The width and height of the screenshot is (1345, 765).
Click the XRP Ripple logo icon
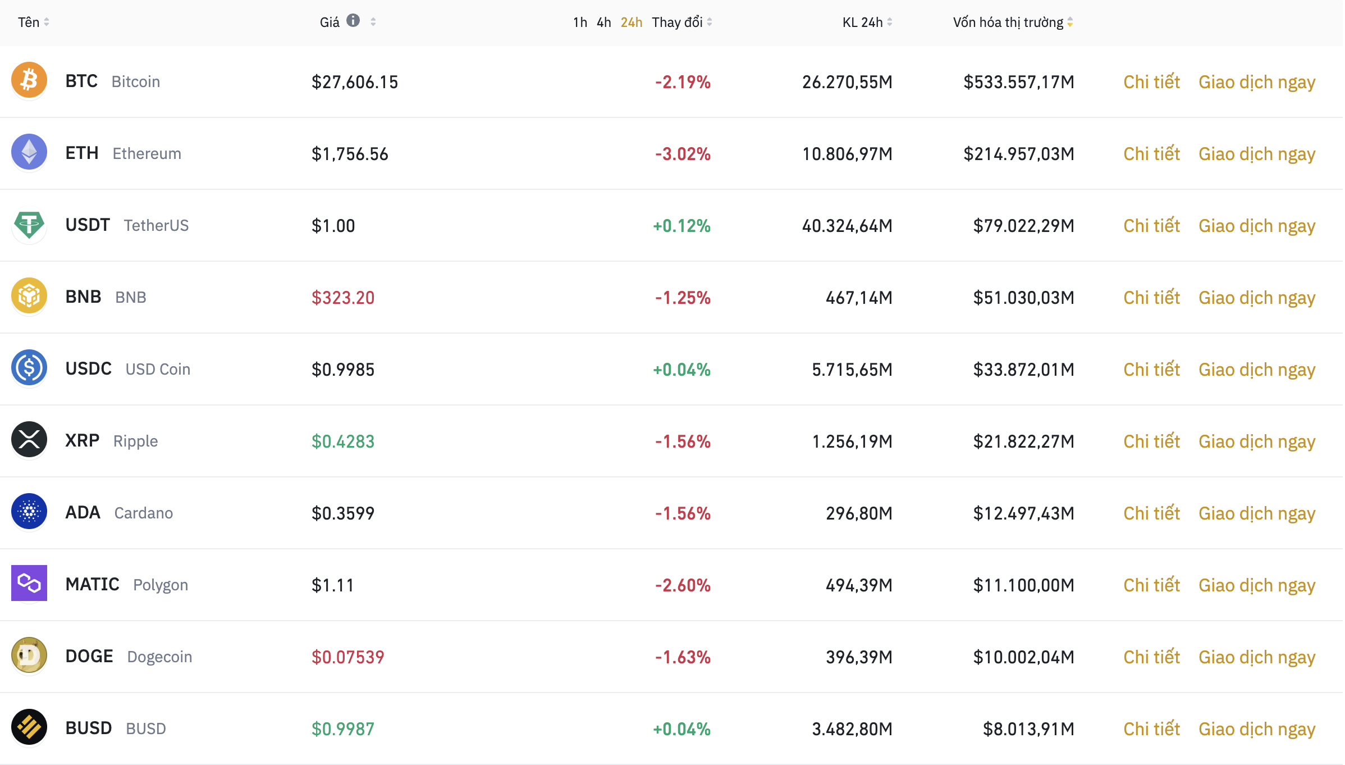point(29,439)
